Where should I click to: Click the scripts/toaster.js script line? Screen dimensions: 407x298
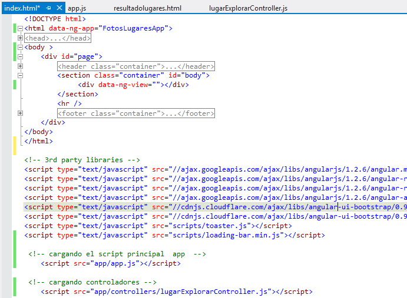(x=158, y=226)
